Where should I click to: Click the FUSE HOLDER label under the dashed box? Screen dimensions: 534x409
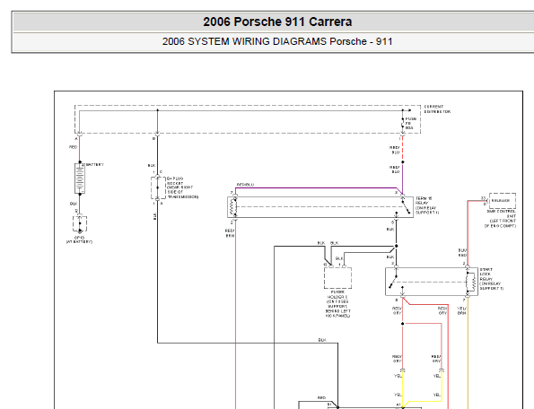click(337, 304)
